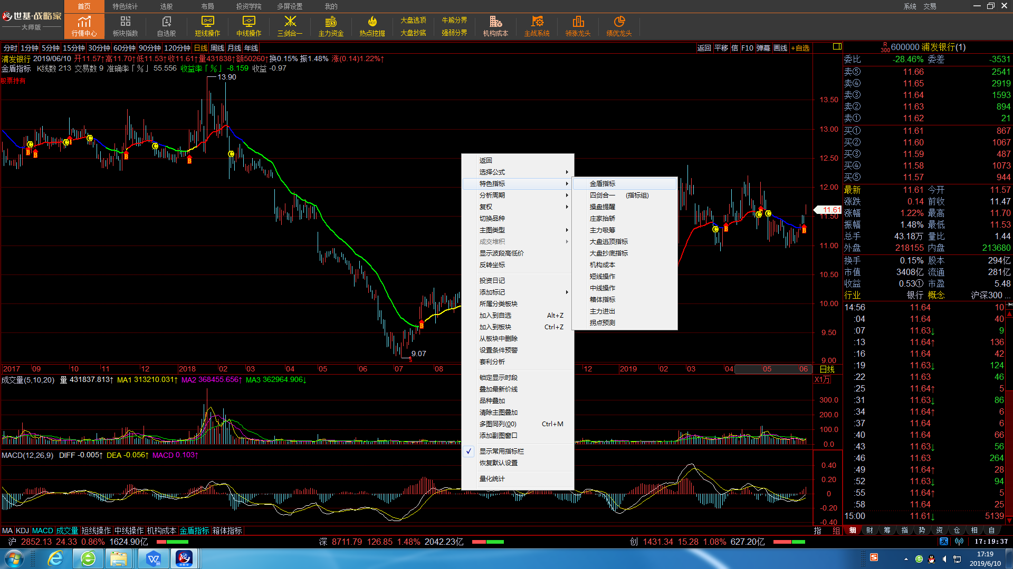Image resolution: width=1013 pixels, height=569 pixels.
Task: Select the 短线操作 toolbar icon
Action: coord(207,26)
